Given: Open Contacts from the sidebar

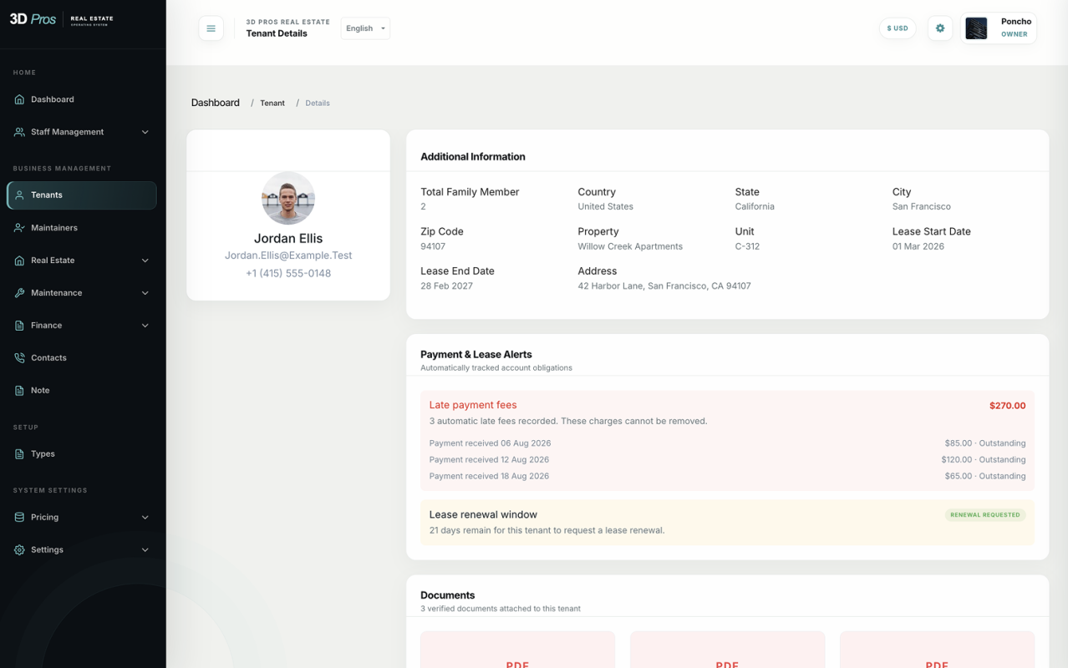Looking at the screenshot, I should click(x=82, y=358).
